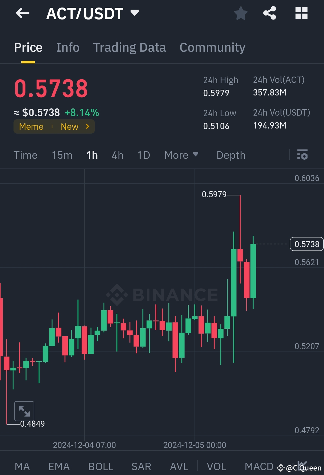The width and height of the screenshot is (324, 475).
Task: Open the grid layout icon top right
Action: point(301,13)
